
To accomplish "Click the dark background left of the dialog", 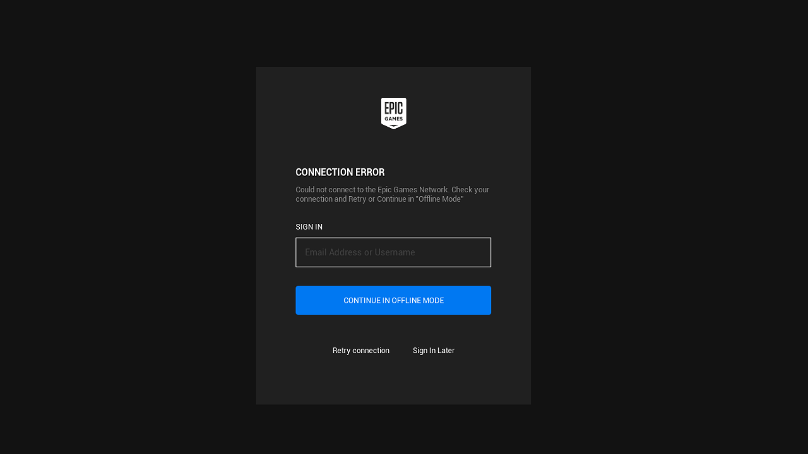I will tap(126, 227).
